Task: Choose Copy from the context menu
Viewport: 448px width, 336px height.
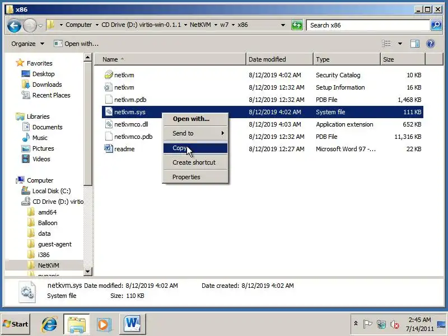Action: (195, 148)
